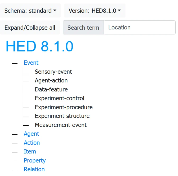Image resolution: width=178 pixels, height=176 pixels.
Task: Select the Agent-action tree item
Action: point(51,81)
